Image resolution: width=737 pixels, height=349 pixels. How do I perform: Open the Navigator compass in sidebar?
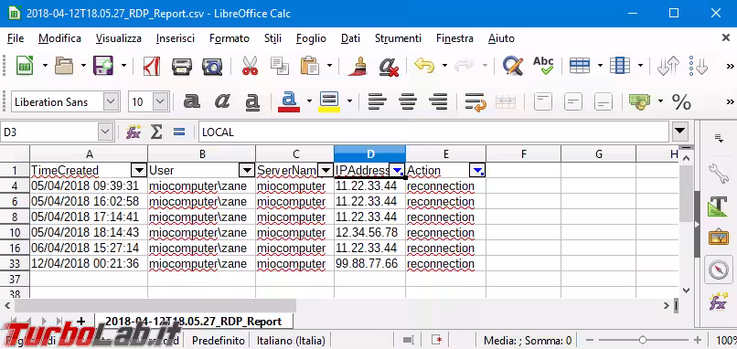(719, 270)
